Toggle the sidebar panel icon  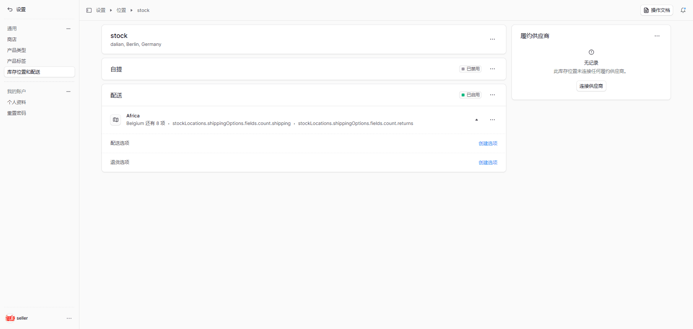click(89, 10)
